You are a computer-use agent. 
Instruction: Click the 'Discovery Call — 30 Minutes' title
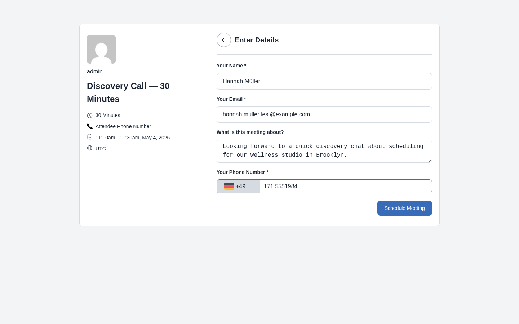pyautogui.click(x=128, y=93)
